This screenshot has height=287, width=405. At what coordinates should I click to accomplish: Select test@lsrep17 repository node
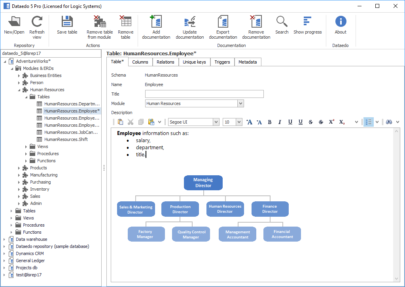click(28, 275)
